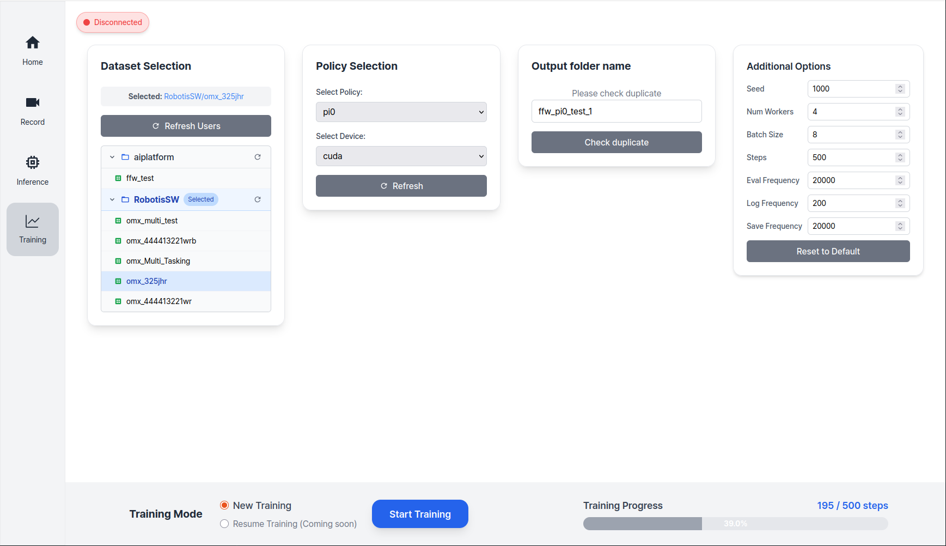Select the omx_444413221wr dataset
The image size is (946, 546).
click(x=158, y=301)
